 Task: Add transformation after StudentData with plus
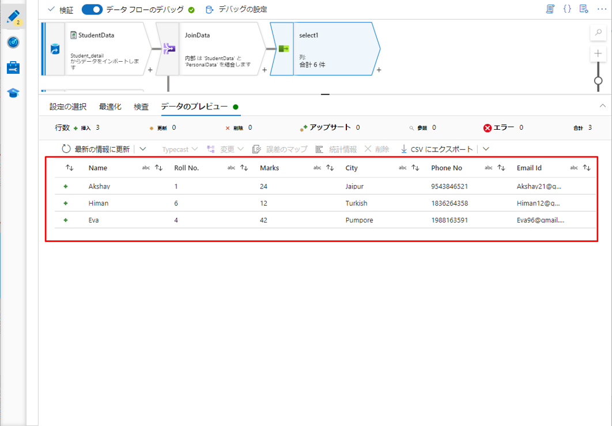(150, 70)
